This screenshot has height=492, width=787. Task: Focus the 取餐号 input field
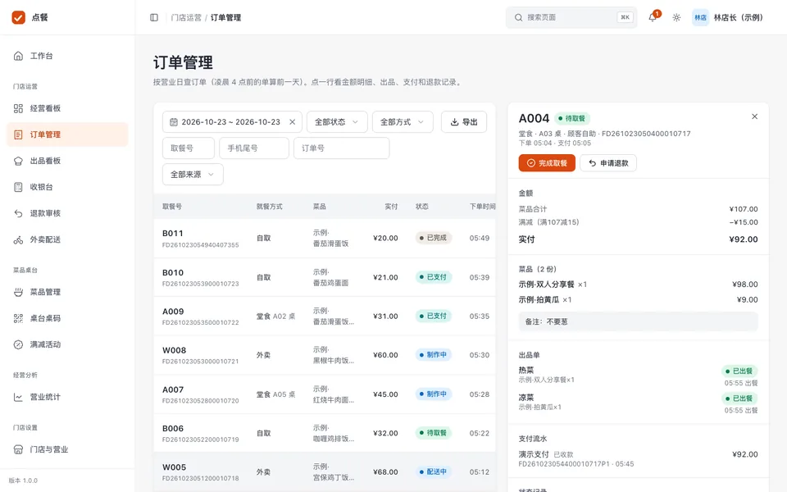189,148
